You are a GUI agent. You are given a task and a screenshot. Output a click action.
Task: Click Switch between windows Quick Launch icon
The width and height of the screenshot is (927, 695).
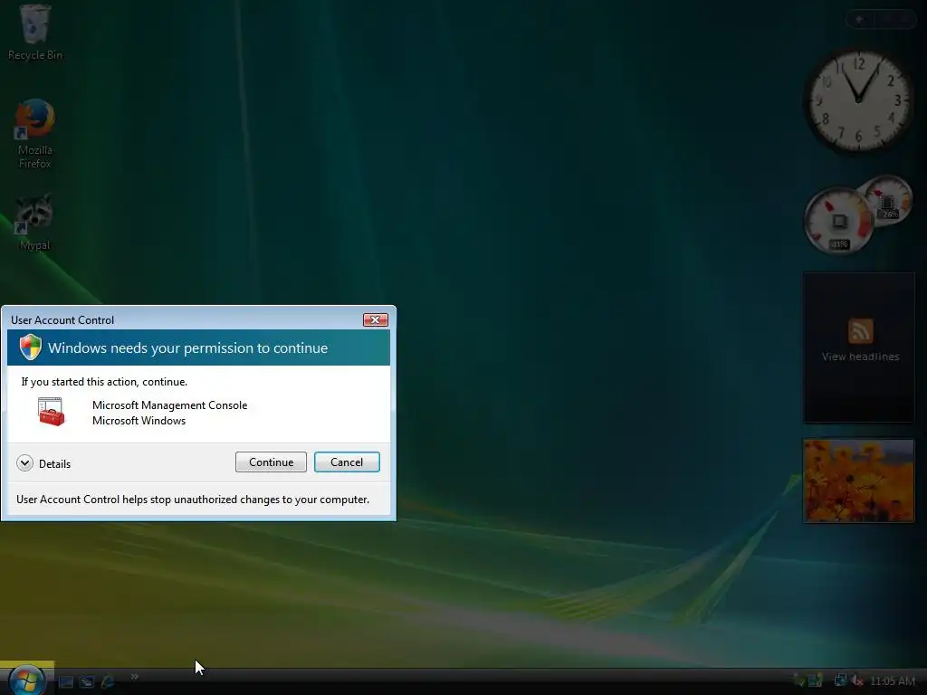87,682
